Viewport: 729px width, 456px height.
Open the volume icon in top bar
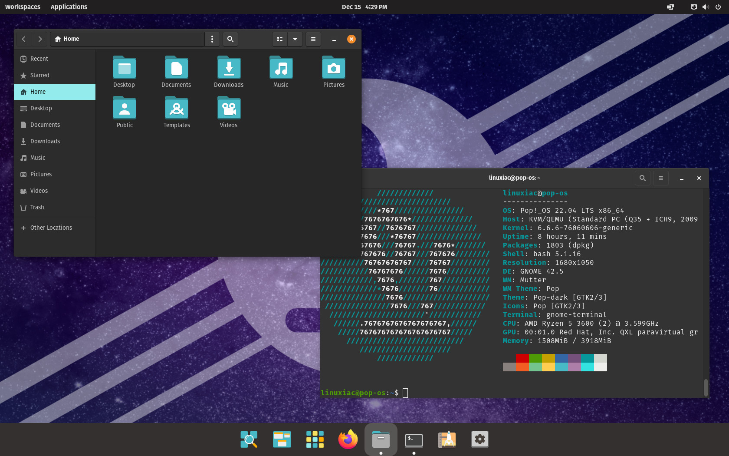point(706,7)
